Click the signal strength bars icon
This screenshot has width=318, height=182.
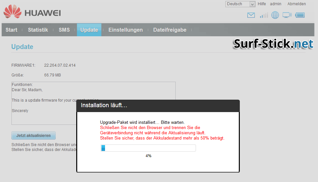(x=264, y=15)
